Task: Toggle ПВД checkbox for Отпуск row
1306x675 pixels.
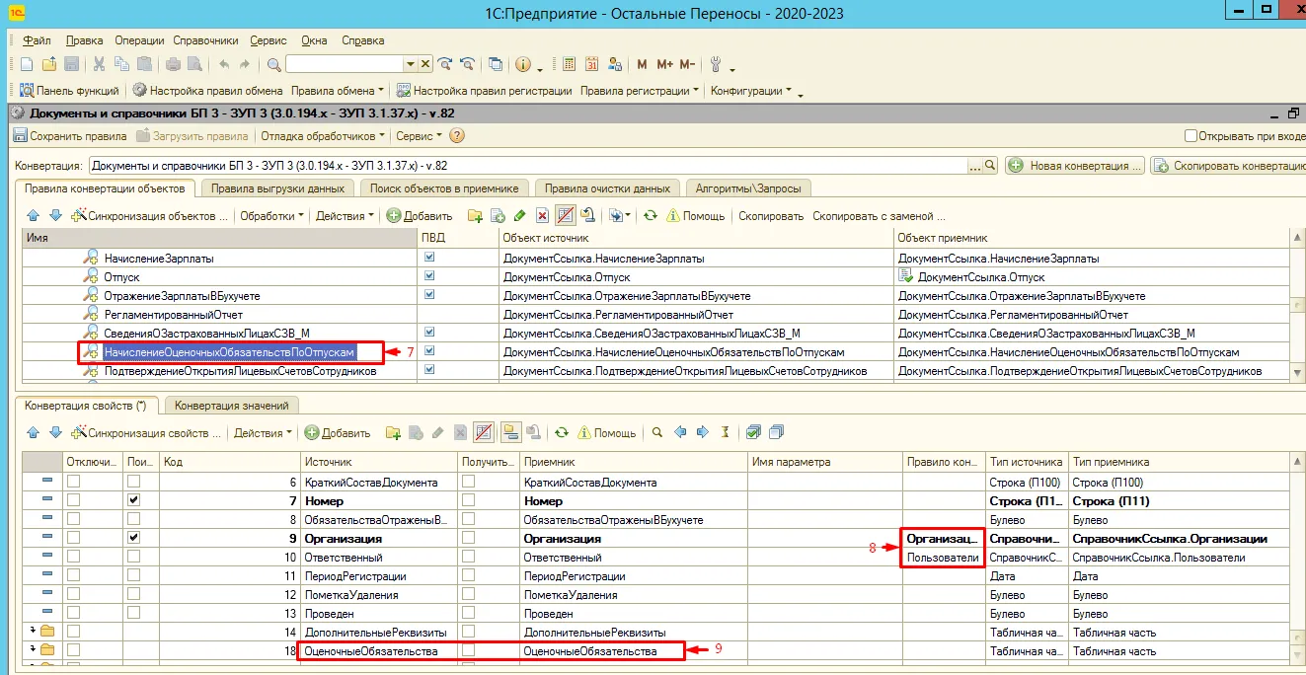Action: pyautogui.click(x=429, y=276)
